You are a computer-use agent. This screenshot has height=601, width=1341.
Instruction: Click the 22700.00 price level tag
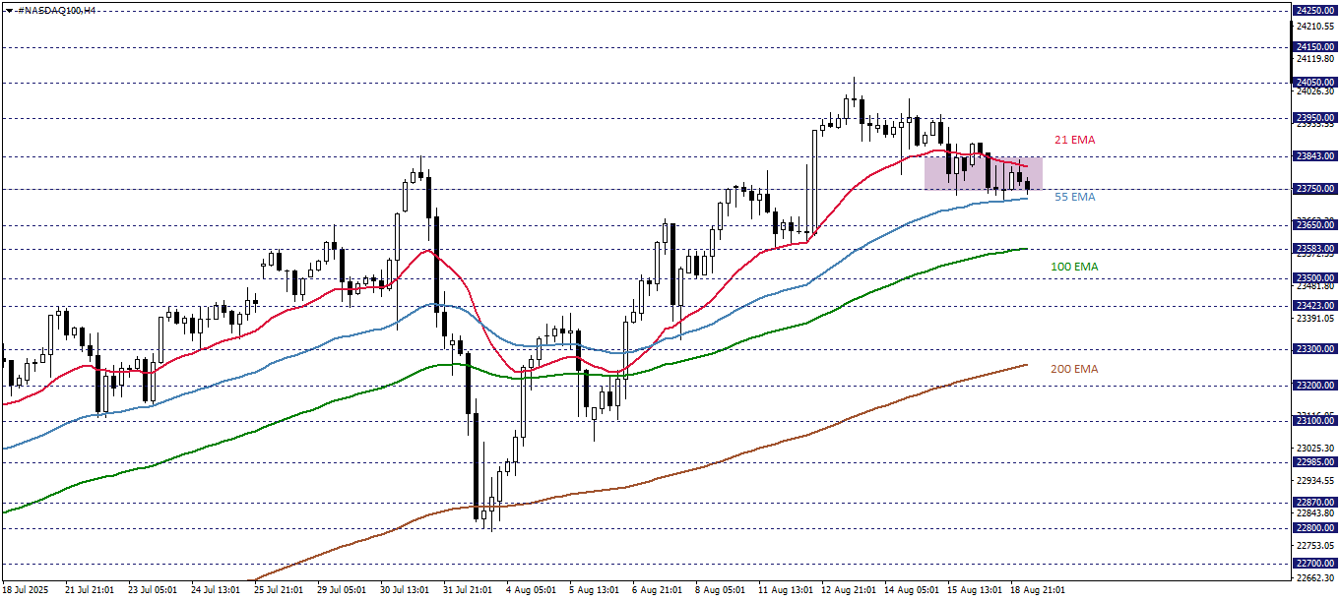click(1315, 563)
